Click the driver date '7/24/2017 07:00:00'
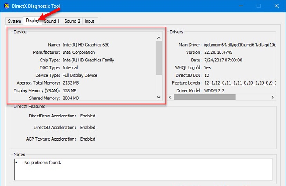The width and height of the screenshot is (286, 186). coord(223,60)
